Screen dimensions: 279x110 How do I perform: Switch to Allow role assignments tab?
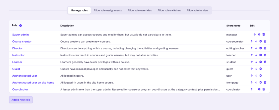[x=108, y=11]
